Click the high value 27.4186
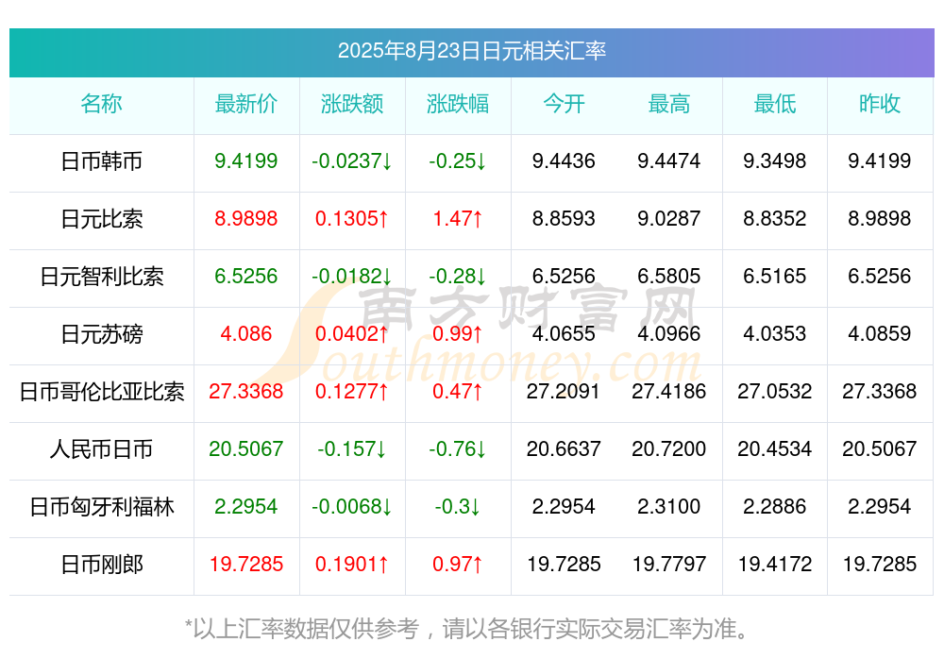 669,392
